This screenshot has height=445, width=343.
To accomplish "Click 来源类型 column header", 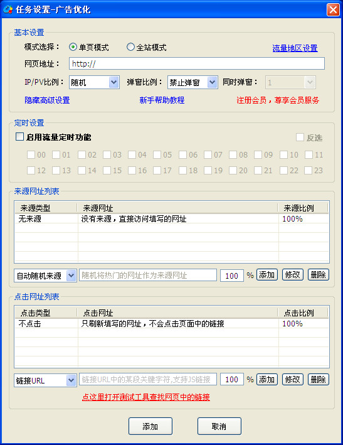I will (x=46, y=208).
